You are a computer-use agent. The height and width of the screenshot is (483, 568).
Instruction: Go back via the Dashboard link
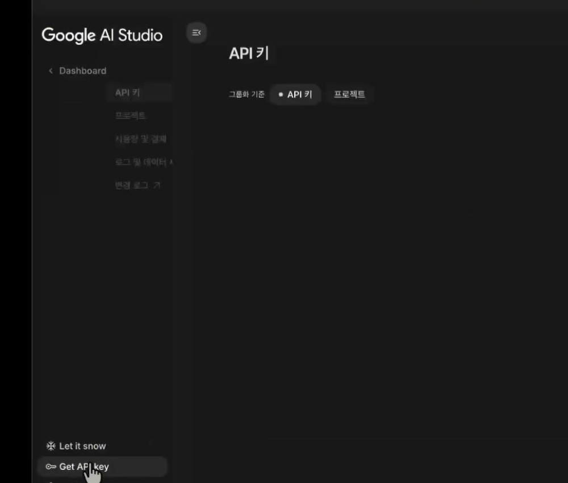(82, 70)
